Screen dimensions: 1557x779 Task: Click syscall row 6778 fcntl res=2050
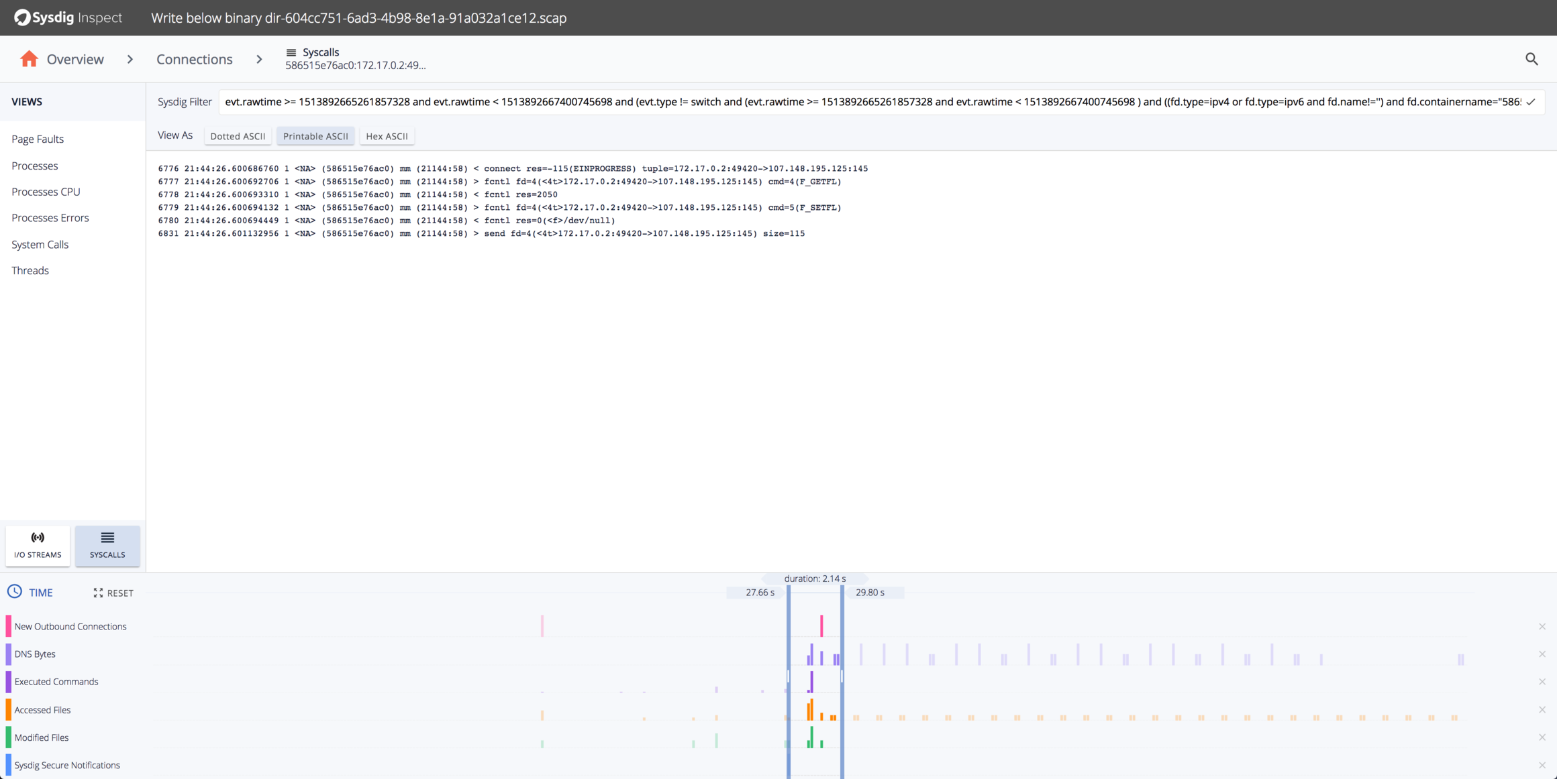point(358,194)
